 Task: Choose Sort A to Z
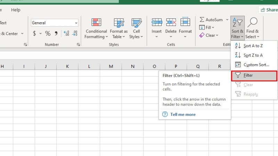click(x=254, y=46)
